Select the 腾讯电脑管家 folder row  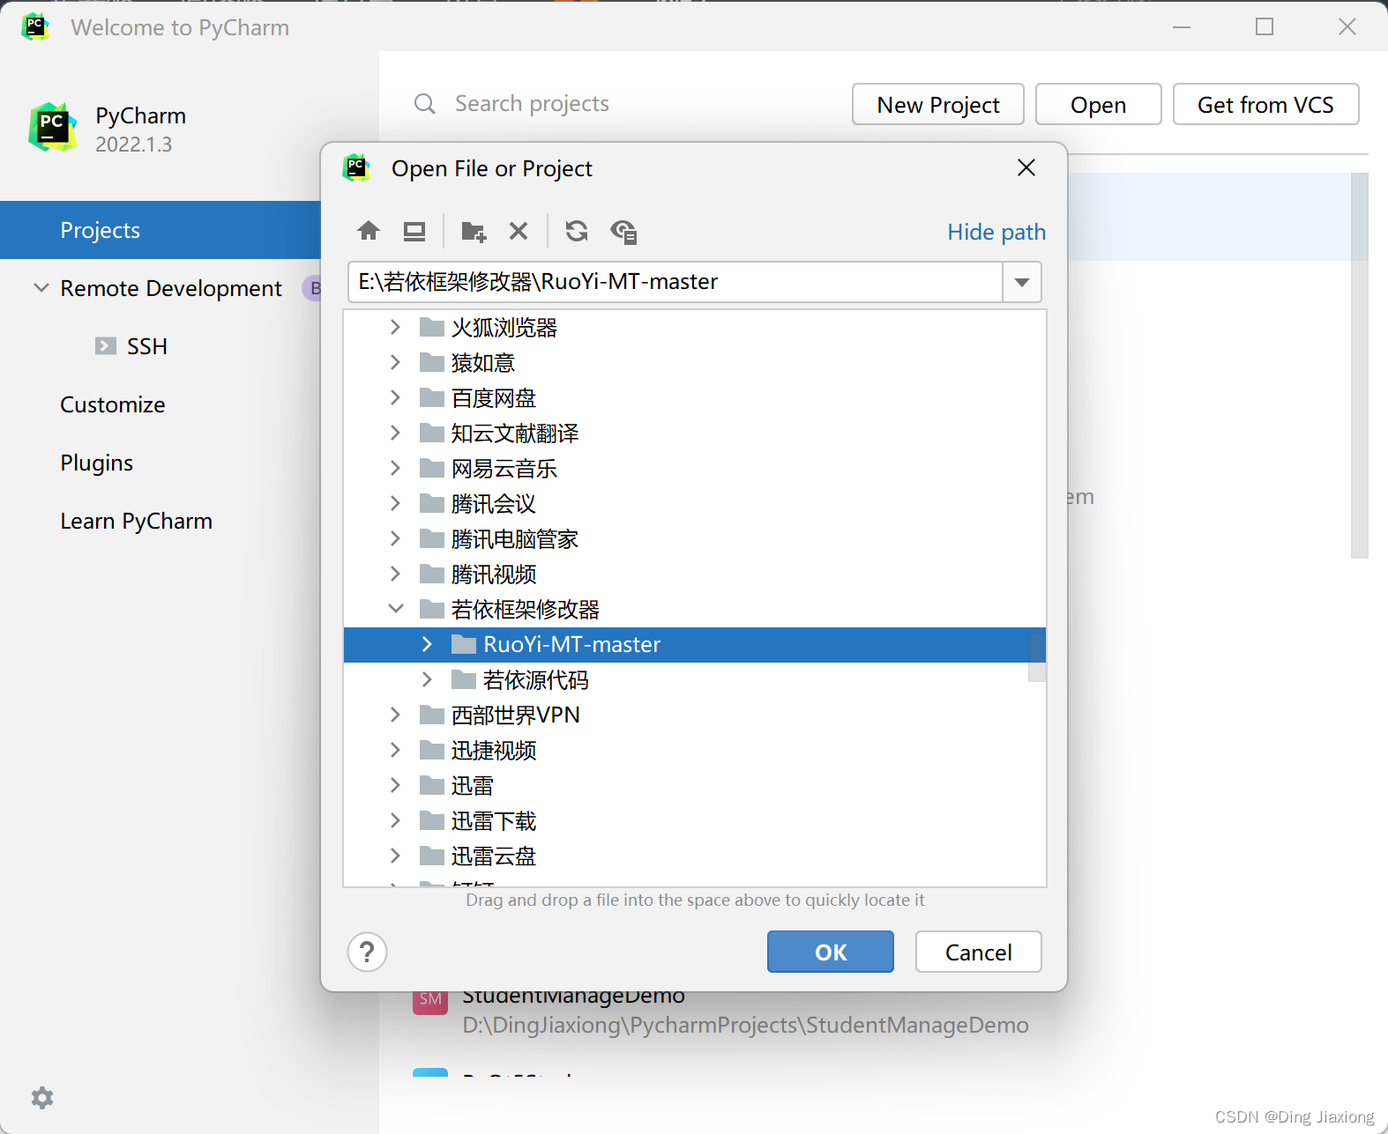pos(695,539)
